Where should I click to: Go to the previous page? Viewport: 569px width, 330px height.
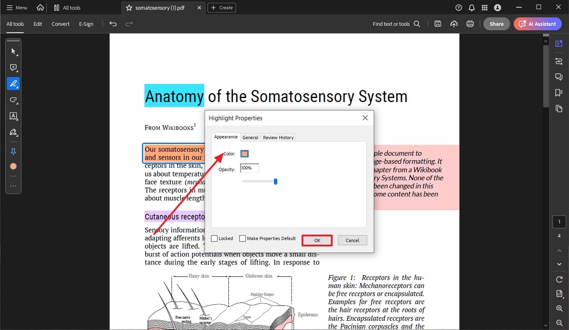tap(559, 250)
